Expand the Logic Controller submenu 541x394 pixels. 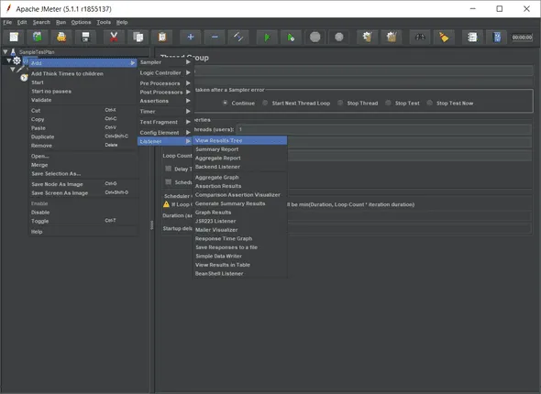point(165,72)
